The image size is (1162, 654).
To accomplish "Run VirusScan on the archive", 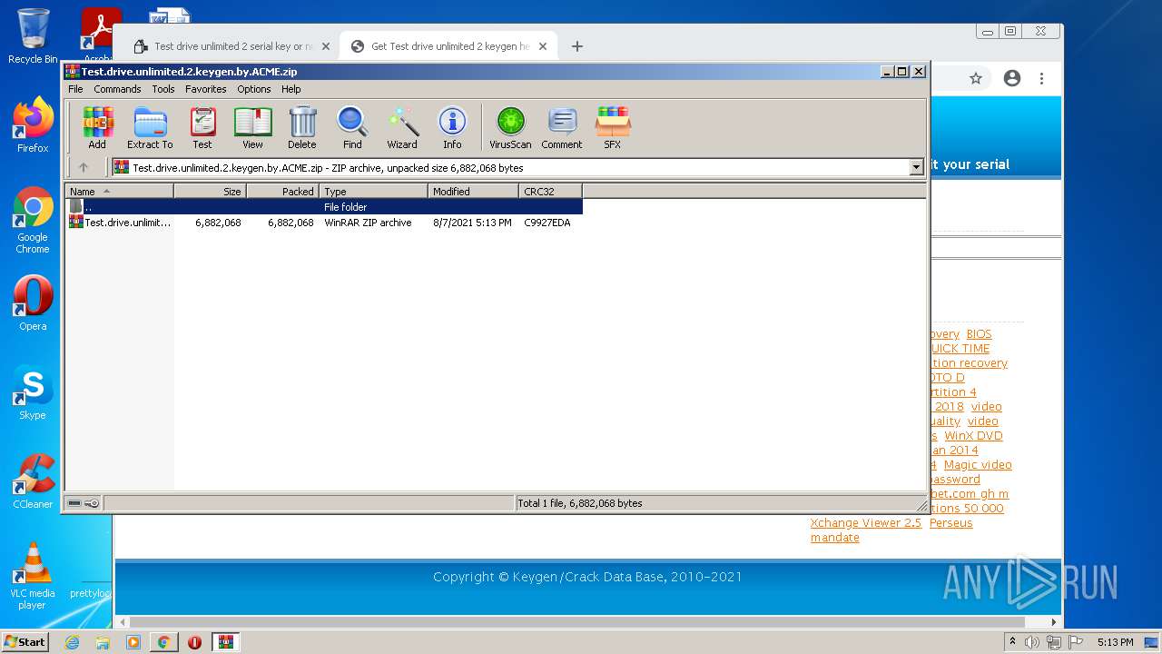I will coord(510,127).
